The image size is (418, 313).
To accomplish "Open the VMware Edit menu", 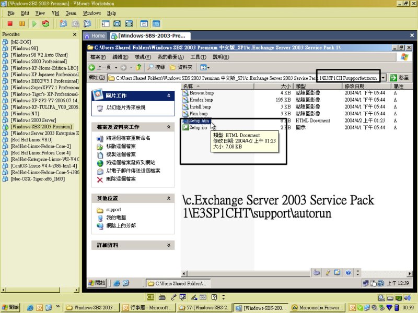I will coord(25,13).
